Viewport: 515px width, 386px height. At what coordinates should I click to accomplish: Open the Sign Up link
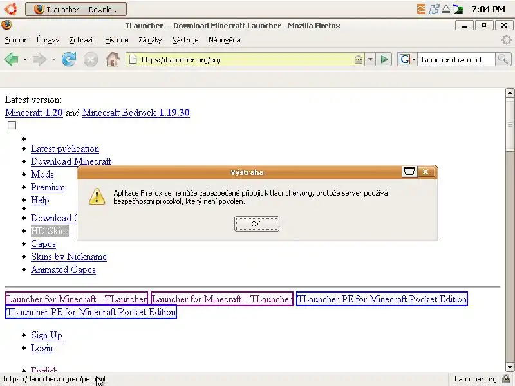point(46,335)
